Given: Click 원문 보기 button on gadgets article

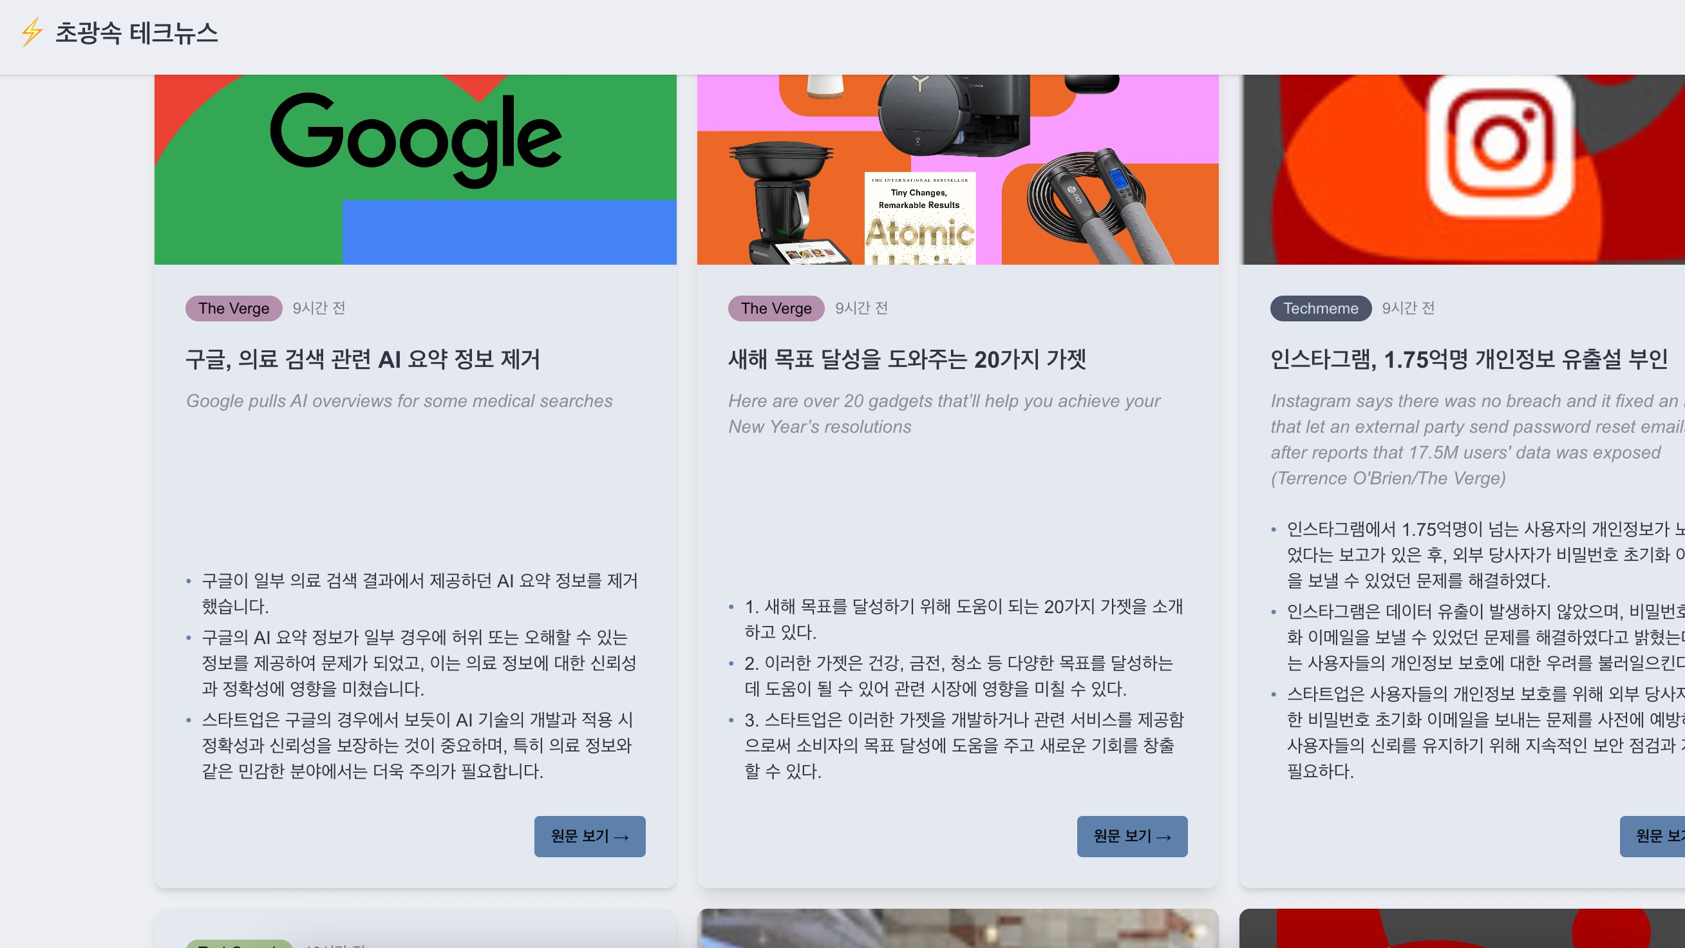Looking at the screenshot, I should pyautogui.click(x=1132, y=836).
